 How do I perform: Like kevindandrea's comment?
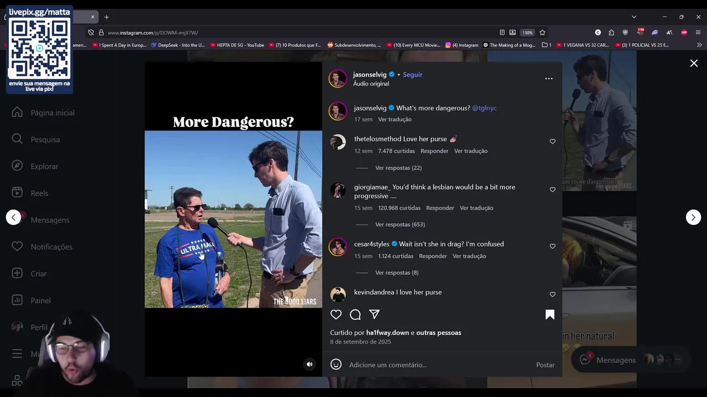552,294
